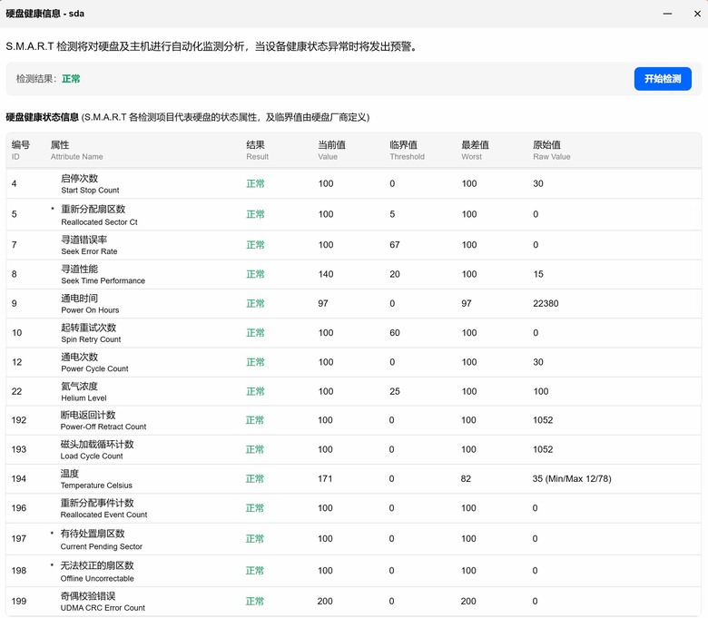Click the window title 硬盘健康信息 - sda
Viewport: 708px width, 618px height.
44,14
